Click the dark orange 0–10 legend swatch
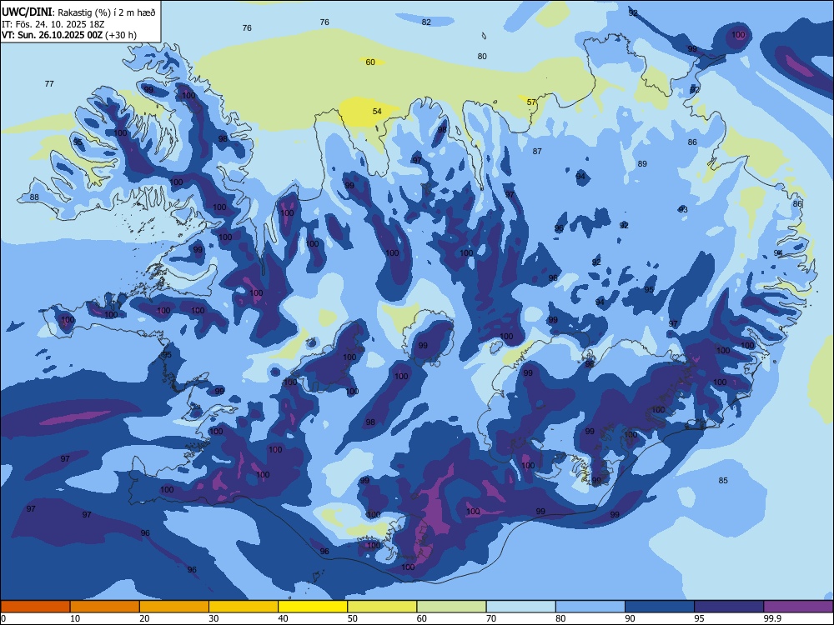This screenshot has width=834, height=625. (x=35, y=607)
